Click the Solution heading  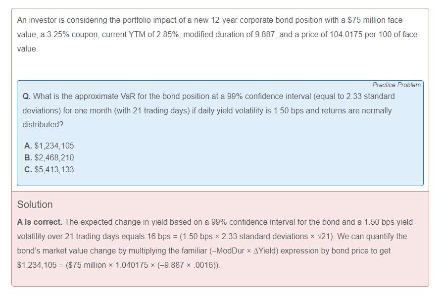(x=35, y=204)
